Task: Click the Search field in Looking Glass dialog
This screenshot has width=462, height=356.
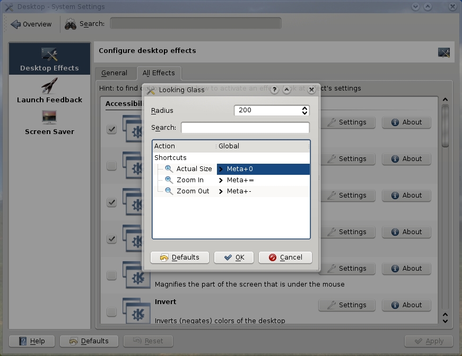Action: [x=245, y=128]
